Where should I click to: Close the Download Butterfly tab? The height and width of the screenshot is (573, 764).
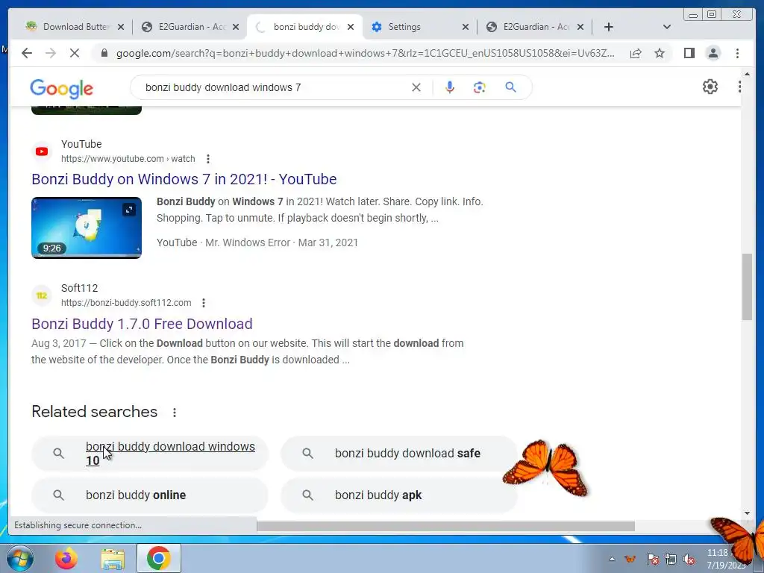coord(121,27)
